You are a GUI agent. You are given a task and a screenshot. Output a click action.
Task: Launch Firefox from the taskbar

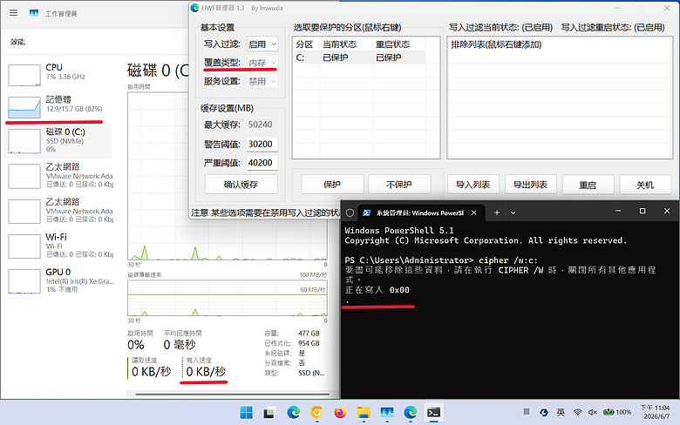click(340, 413)
